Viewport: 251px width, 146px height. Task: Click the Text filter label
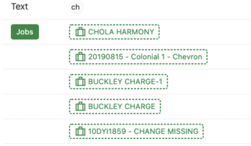[19, 7]
